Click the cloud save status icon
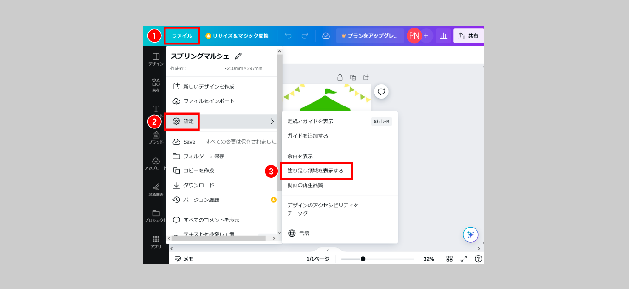 (x=326, y=36)
